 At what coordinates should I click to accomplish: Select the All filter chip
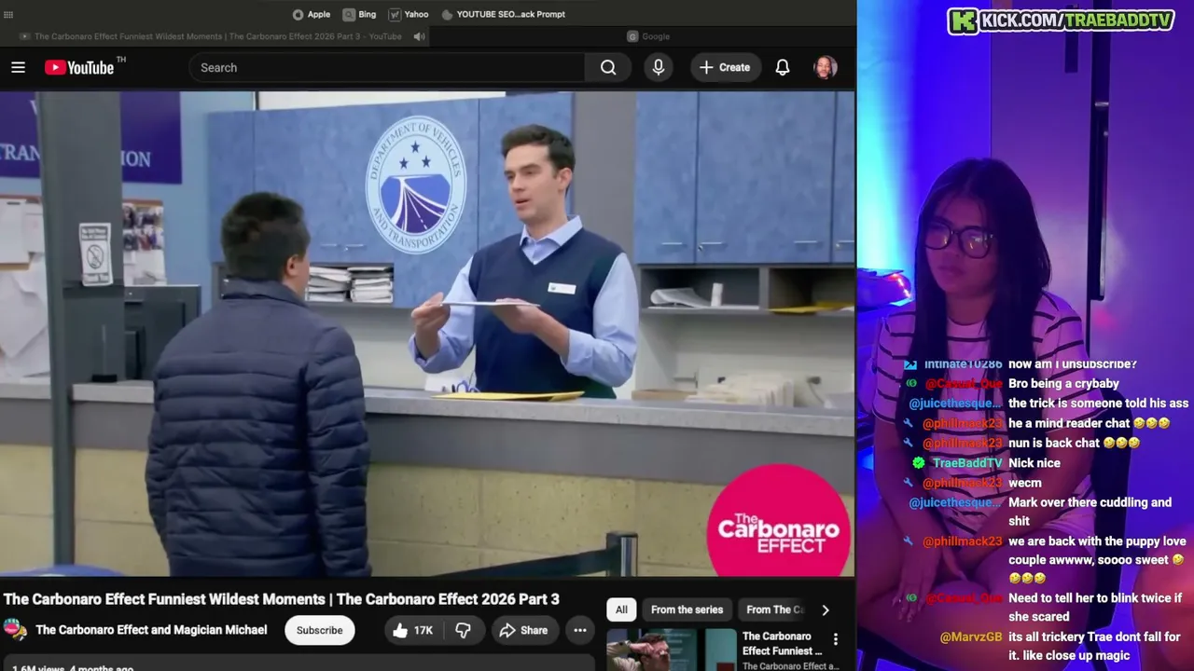[x=621, y=609]
